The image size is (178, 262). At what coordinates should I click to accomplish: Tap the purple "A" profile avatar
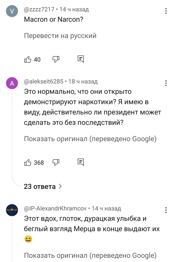click(12, 84)
